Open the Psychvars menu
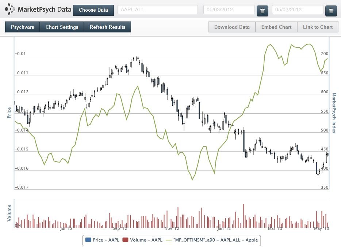Viewport: 341px width, 247px height. point(22,27)
